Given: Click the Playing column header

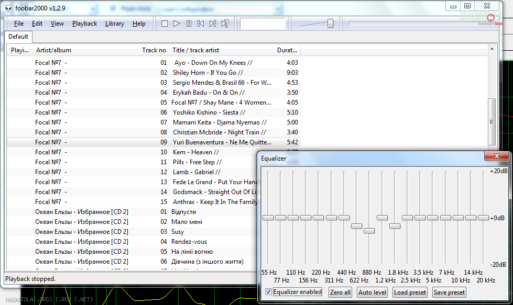Looking at the screenshot, I should [x=19, y=50].
